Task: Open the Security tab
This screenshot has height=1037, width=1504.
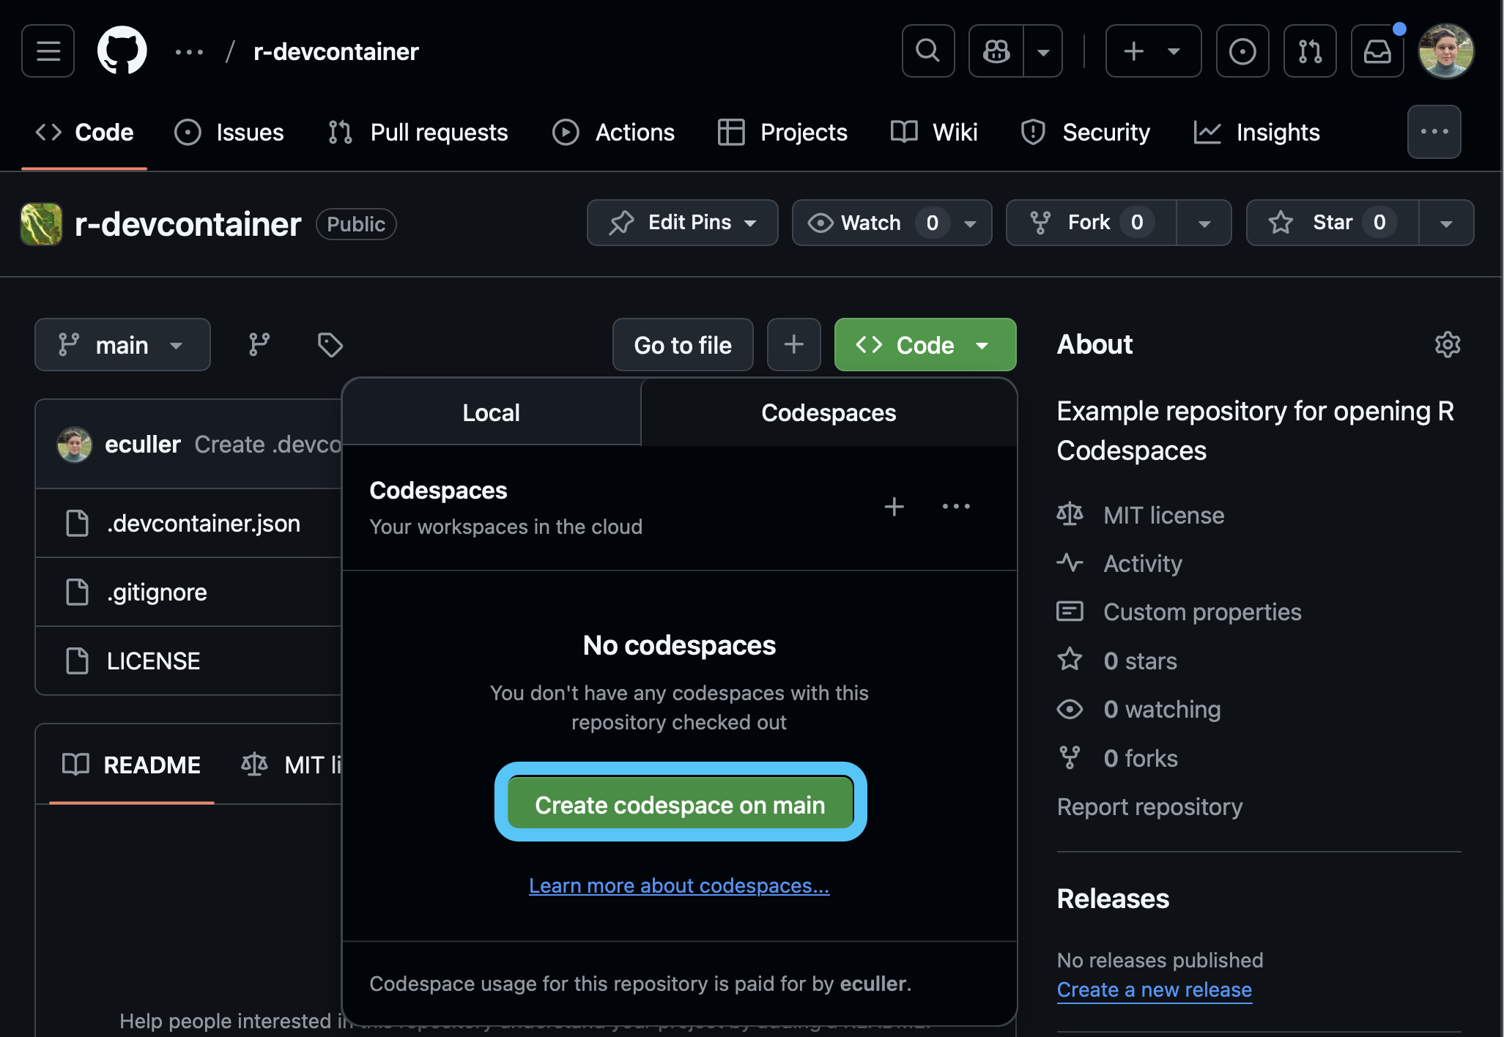Action: click(1086, 133)
